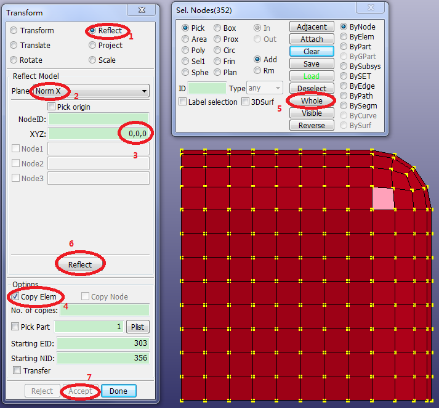This screenshot has height=408, width=439.
Task: Click the Attach button
Action: 312,39
